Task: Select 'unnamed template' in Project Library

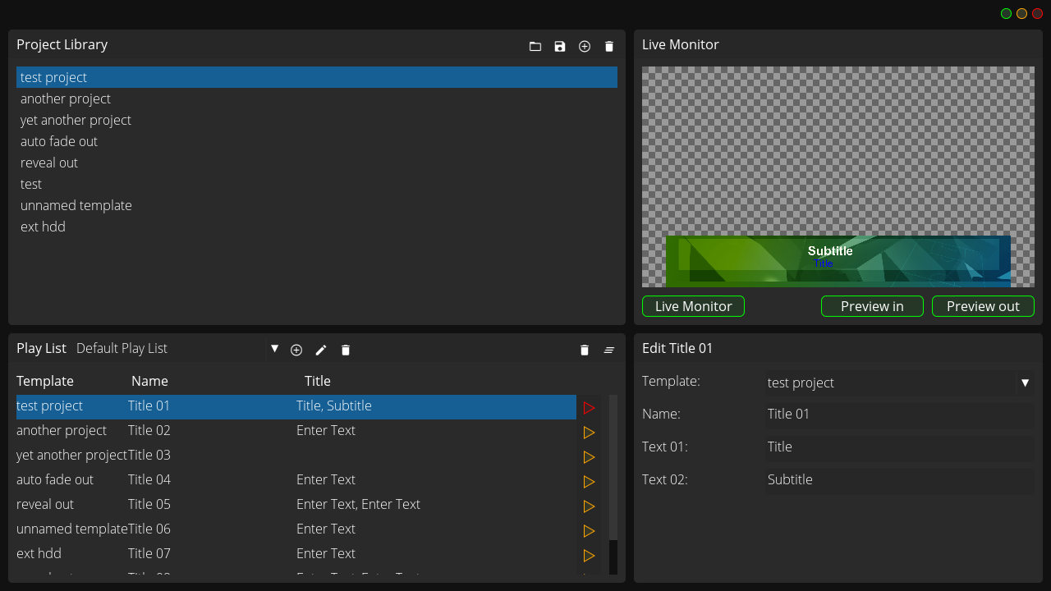Action: tap(317, 205)
